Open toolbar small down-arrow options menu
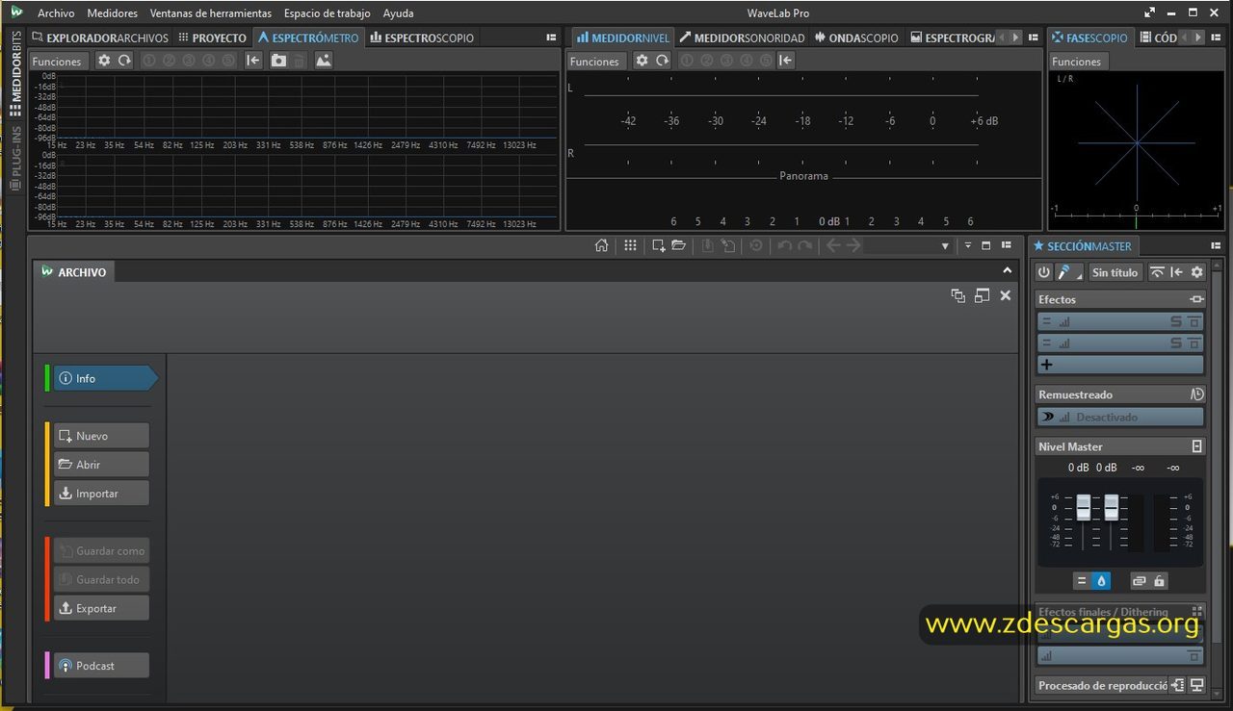 (968, 245)
